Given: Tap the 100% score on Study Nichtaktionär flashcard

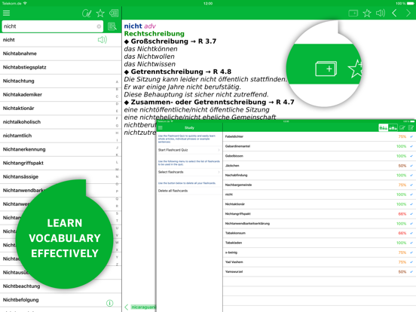Looking at the screenshot, I should 402,204.
